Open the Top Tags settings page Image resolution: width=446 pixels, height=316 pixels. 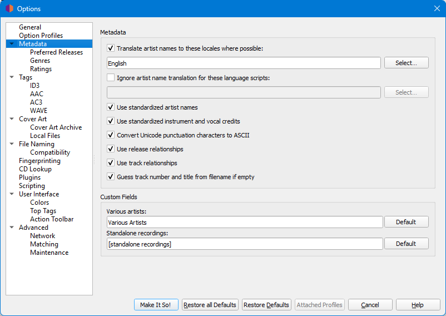(x=43, y=211)
